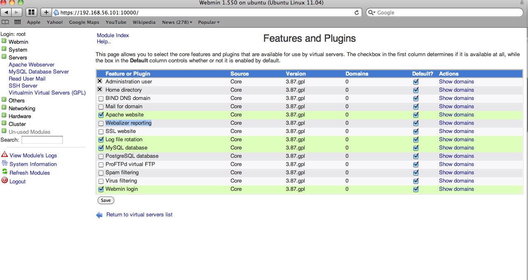This screenshot has width=528, height=280.
Task: Open the News (278) bookmarks dropdown
Action: click(x=177, y=22)
